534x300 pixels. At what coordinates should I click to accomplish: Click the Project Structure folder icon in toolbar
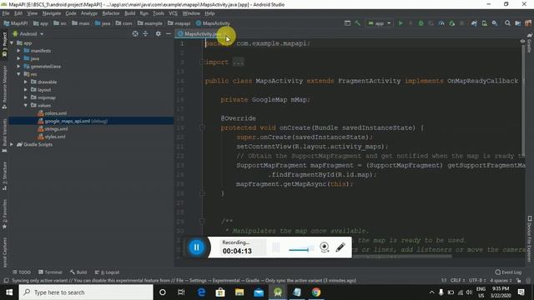(517, 23)
